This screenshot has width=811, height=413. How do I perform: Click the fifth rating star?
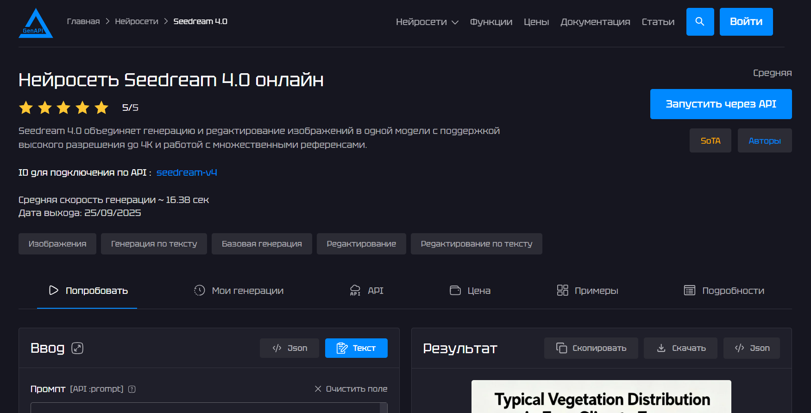click(101, 108)
